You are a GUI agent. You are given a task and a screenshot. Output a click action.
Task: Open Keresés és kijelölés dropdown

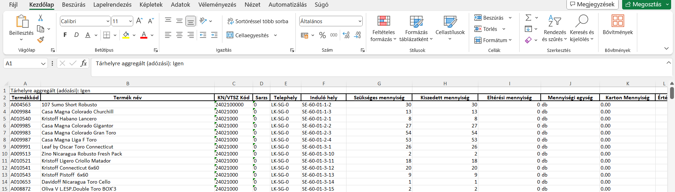coord(582,28)
